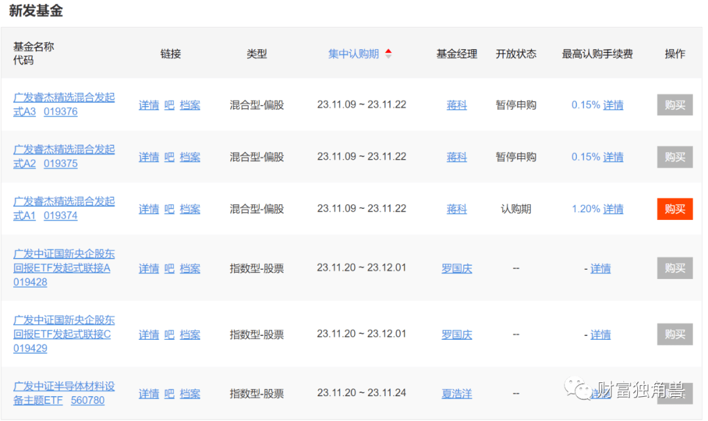Open fund code 019374 link

coord(60,215)
